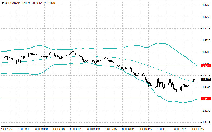Viewport: 212px width, 132px height.
Task: Select the upper red horizontal line
Action: 100,66
